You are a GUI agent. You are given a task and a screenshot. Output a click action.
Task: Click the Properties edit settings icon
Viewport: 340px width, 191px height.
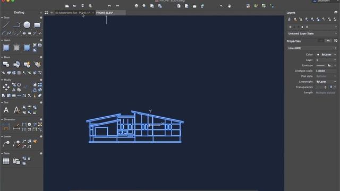pos(335,40)
